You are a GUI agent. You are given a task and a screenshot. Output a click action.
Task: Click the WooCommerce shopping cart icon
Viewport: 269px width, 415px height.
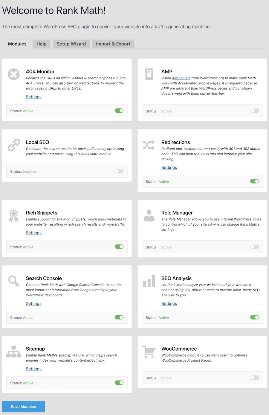tap(149, 352)
